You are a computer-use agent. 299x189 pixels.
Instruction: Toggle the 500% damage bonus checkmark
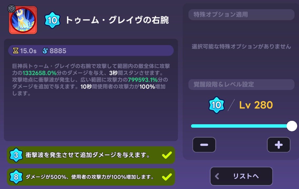click(167, 177)
